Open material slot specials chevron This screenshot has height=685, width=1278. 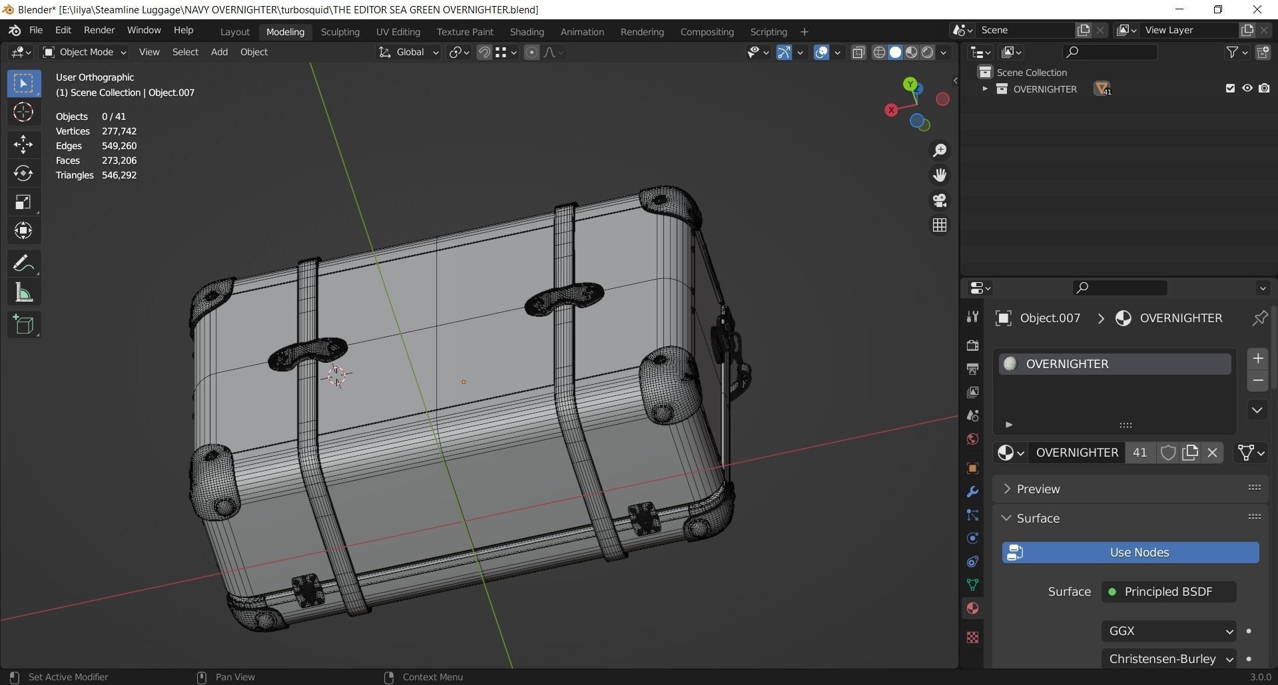(x=1257, y=410)
